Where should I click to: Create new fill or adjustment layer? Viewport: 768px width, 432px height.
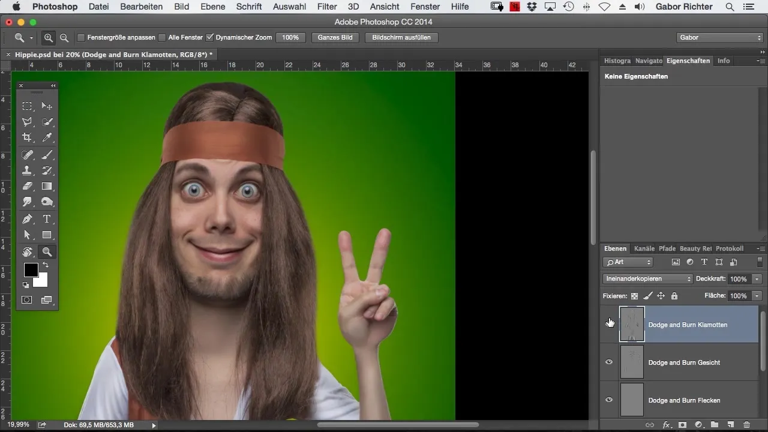point(698,425)
